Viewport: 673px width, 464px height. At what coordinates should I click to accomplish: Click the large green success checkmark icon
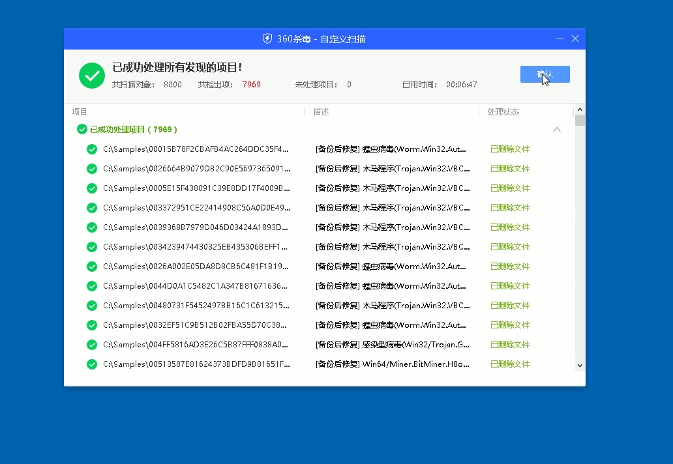pos(92,76)
